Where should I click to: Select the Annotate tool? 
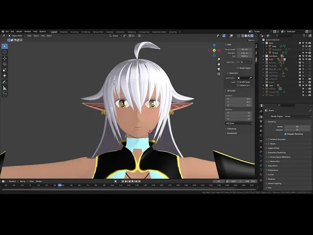click(4, 82)
